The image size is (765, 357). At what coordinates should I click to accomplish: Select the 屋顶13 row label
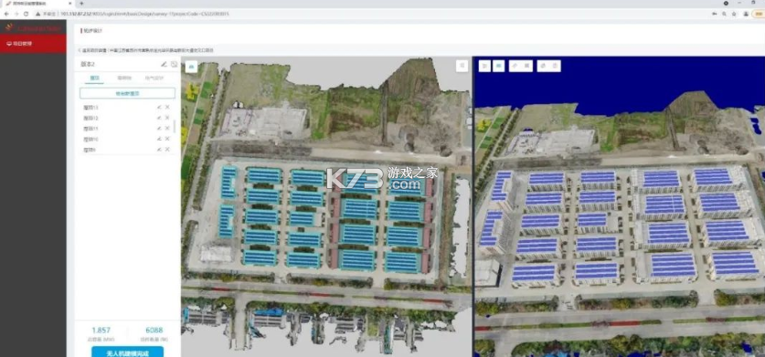[91, 108]
